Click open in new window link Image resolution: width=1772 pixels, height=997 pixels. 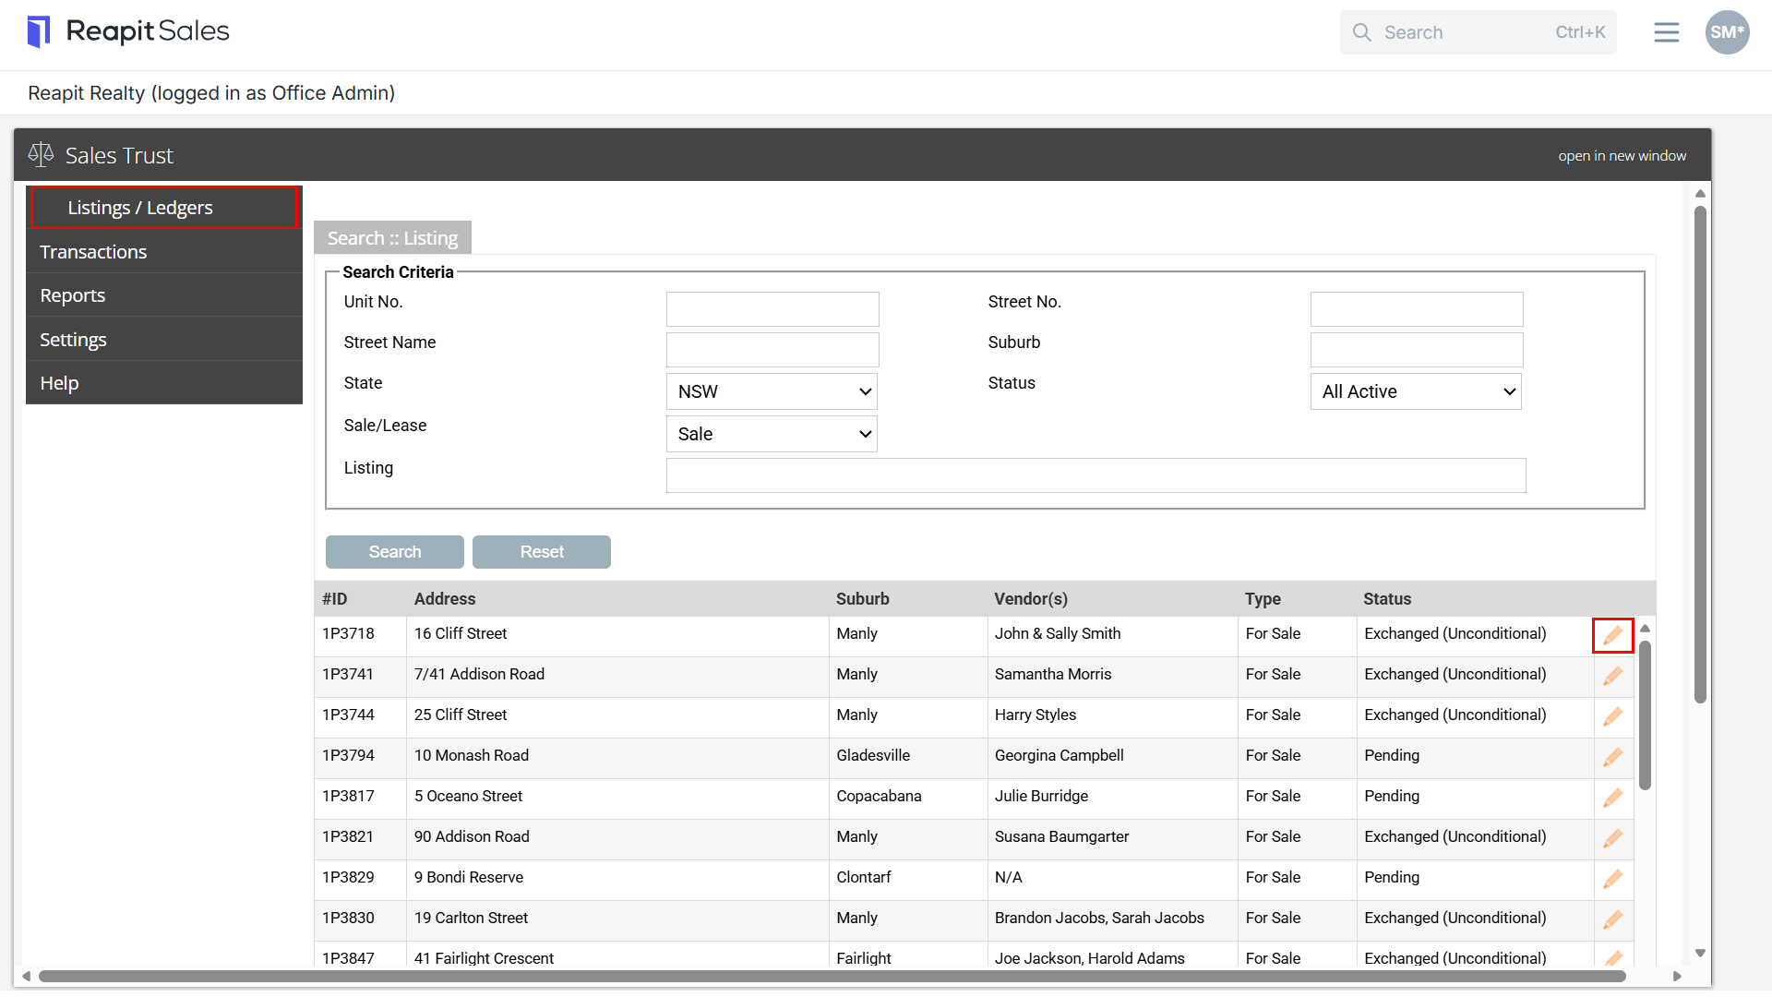tap(1622, 156)
